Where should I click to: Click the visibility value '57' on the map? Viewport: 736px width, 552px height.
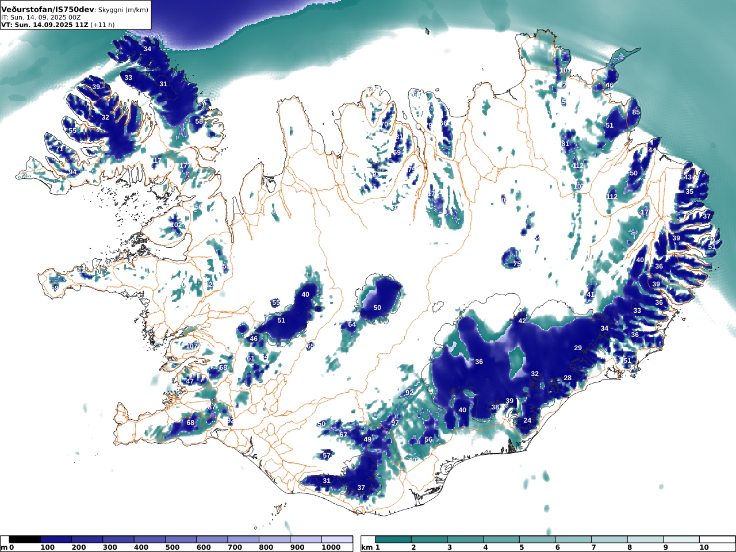[x=327, y=455]
